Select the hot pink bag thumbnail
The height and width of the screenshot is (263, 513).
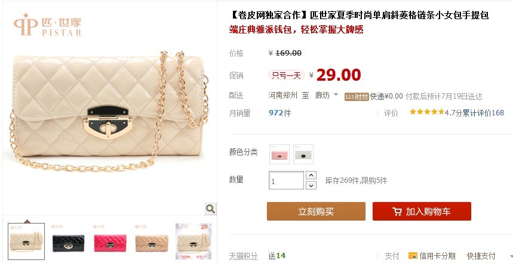pyautogui.click(x=110, y=241)
